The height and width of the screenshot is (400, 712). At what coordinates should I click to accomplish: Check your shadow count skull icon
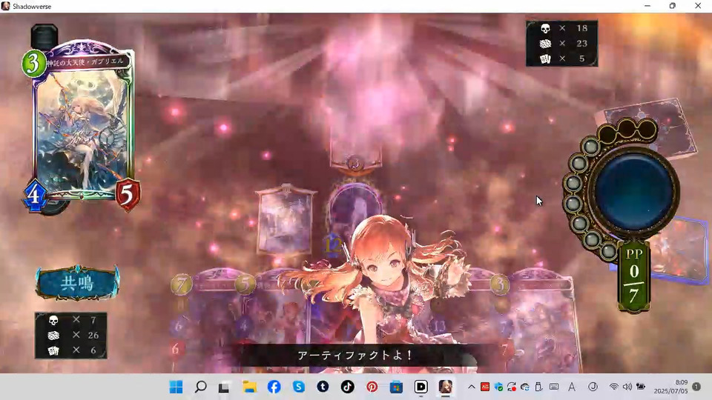[53, 320]
